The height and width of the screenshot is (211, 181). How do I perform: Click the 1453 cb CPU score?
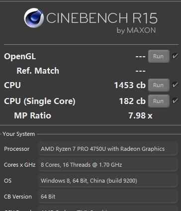pos(130,85)
